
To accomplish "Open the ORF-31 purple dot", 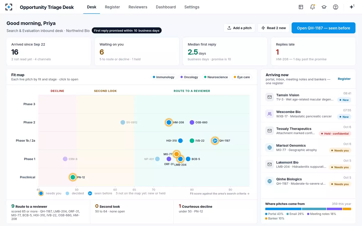I will click(x=169, y=159).
